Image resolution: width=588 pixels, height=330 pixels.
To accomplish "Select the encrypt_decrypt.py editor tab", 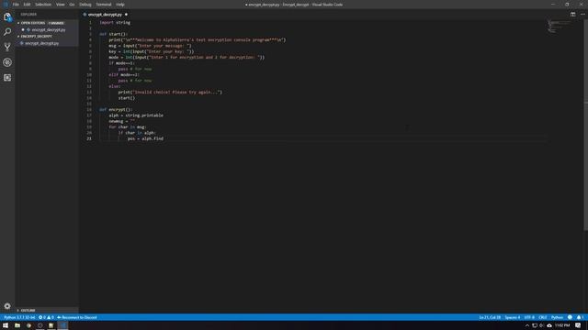I will coord(105,15).
